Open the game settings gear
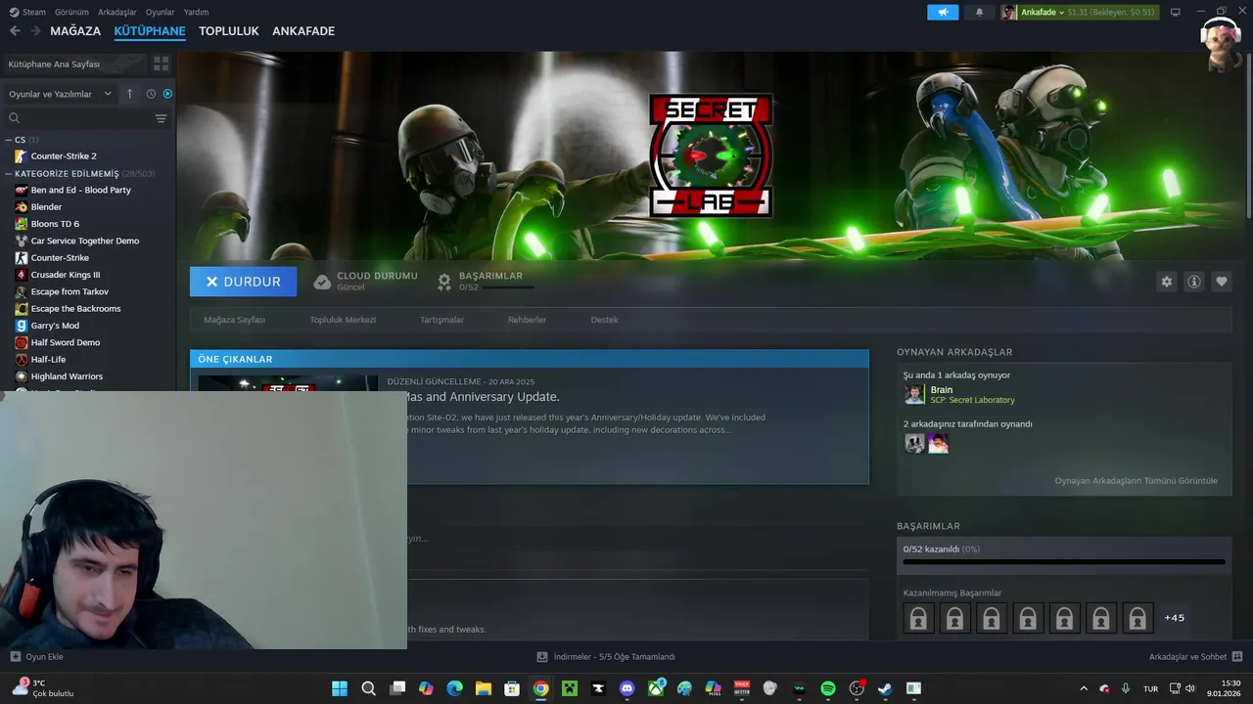The width and height of the screenshot is (1253, 704). 1166,282
